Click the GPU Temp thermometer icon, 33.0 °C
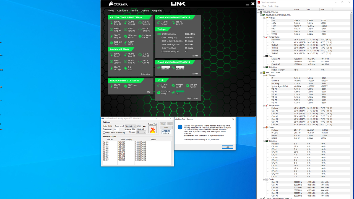This screenshot has height=199, width=354. 111,86
